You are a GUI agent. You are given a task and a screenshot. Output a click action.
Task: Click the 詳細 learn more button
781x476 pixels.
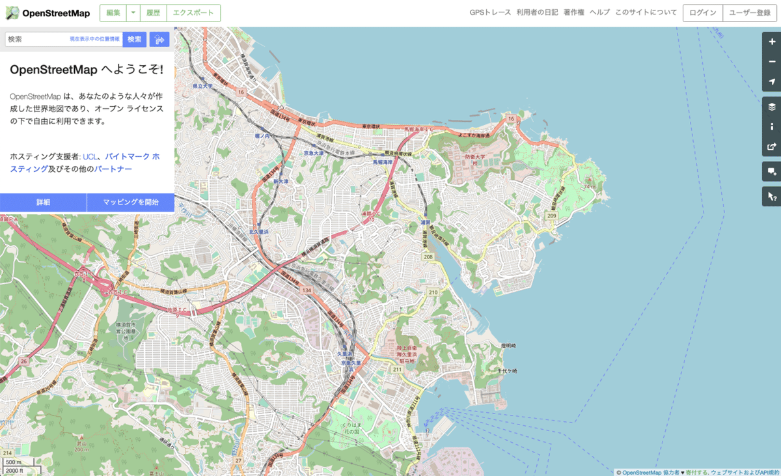pyautogui.click(x=43, y=203)
